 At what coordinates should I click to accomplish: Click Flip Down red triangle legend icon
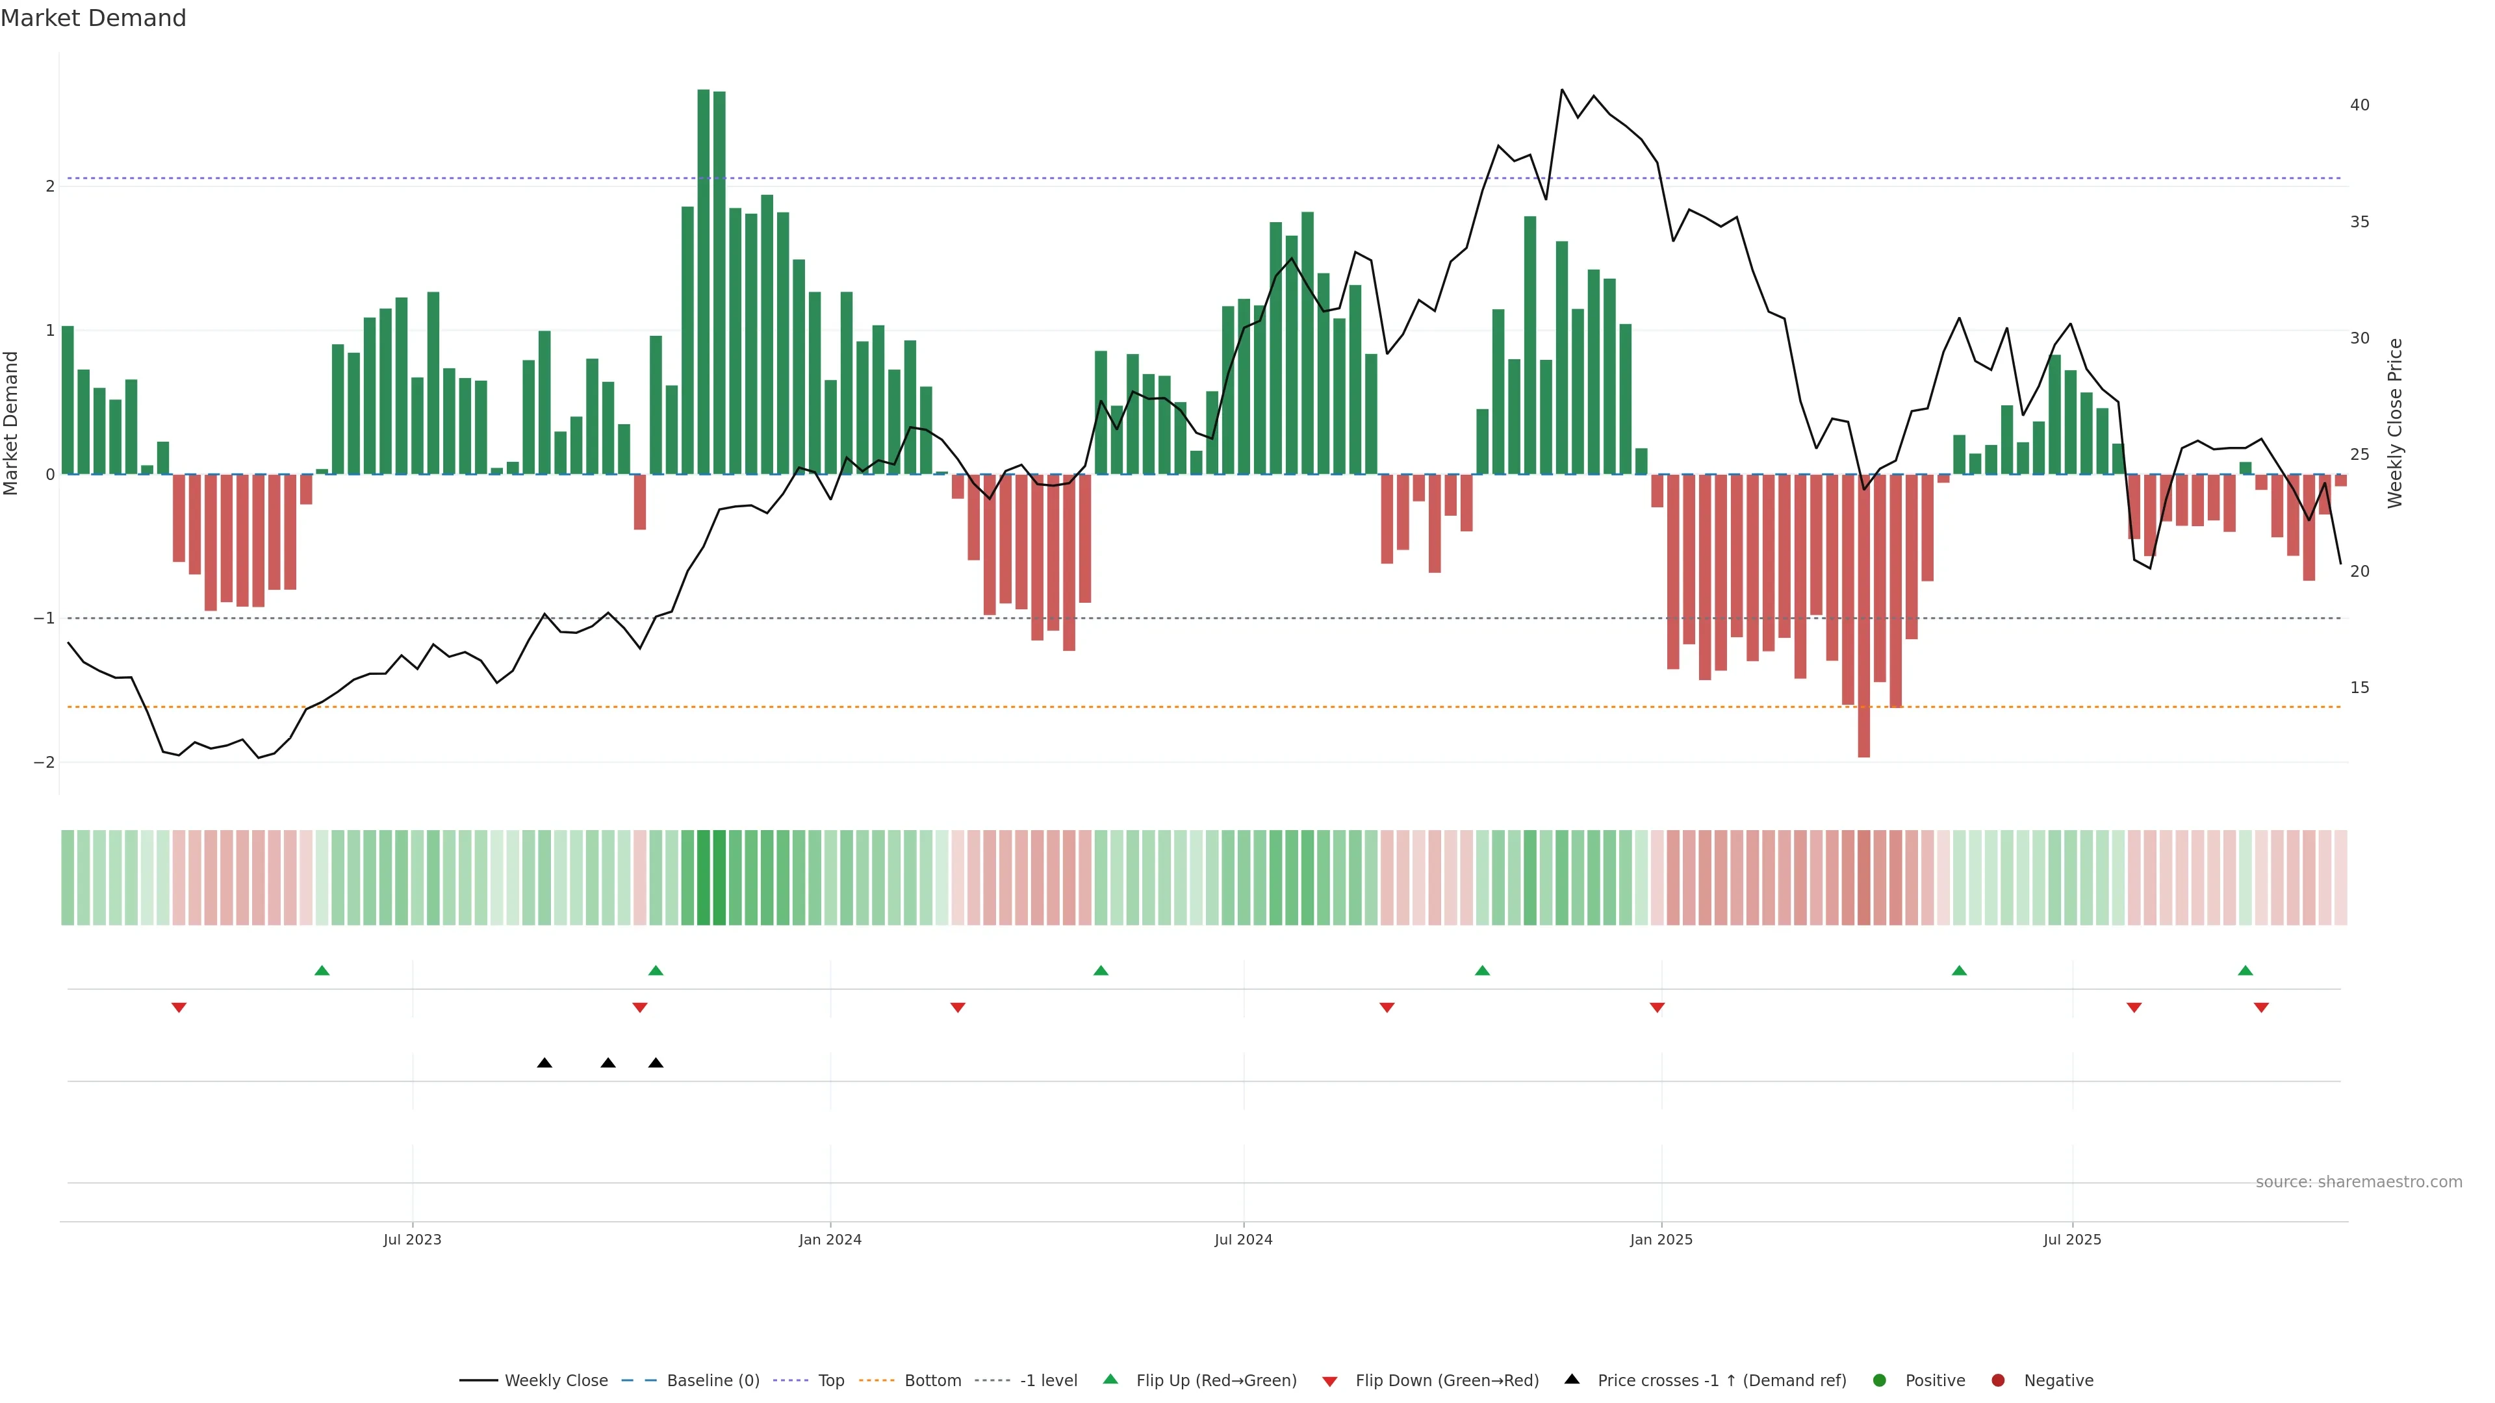(x=1330, y=1381)
